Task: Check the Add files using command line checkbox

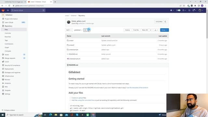Action: (x=70, y=100)
